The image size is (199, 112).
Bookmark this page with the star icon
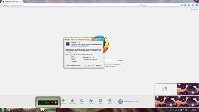tap(182, 5)
